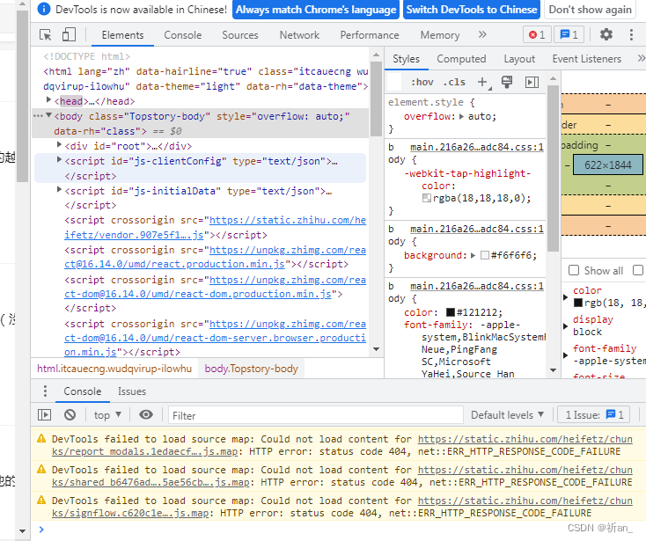Image resolution: width=646 pixels, height=541 pixels.
Task: Expand the background shorthand triangle
Action: click(473, 255)
